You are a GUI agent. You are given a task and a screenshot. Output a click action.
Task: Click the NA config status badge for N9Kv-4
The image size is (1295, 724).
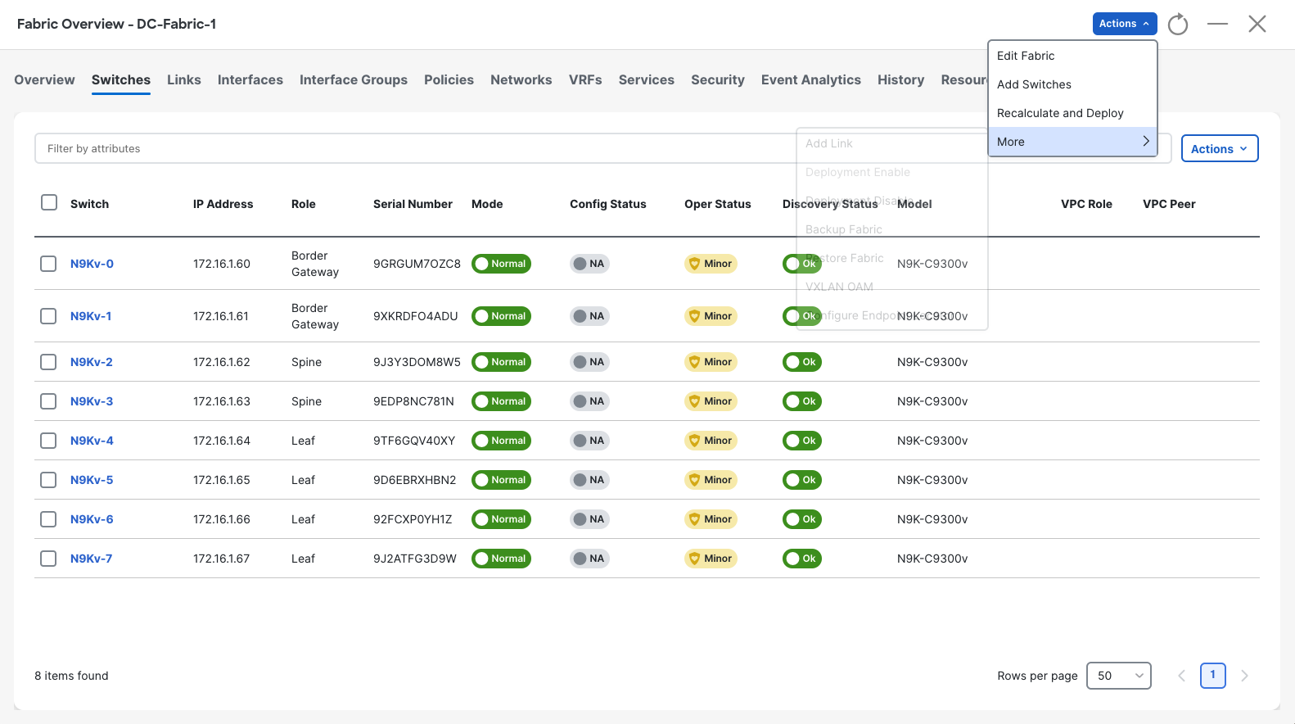(x=589, y=441)
